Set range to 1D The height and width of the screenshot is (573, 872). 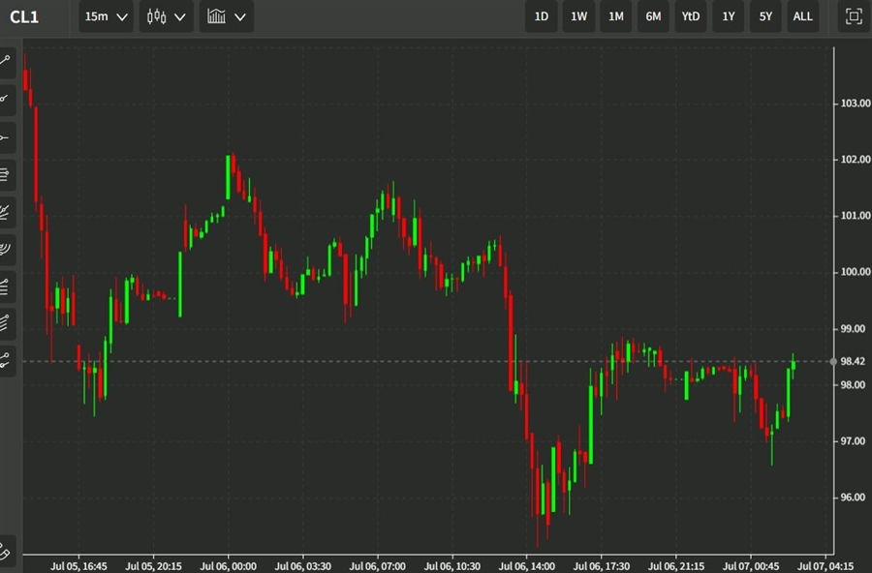[541, 16]
